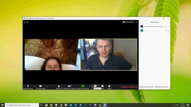This screenshot has width=191, height=107.
Task: Click Dmitry Fartikov's D avatar
Action: [142, 26]
